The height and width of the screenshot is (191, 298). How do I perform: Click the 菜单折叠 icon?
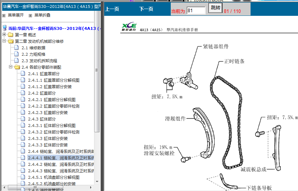[x=30, y=15]
